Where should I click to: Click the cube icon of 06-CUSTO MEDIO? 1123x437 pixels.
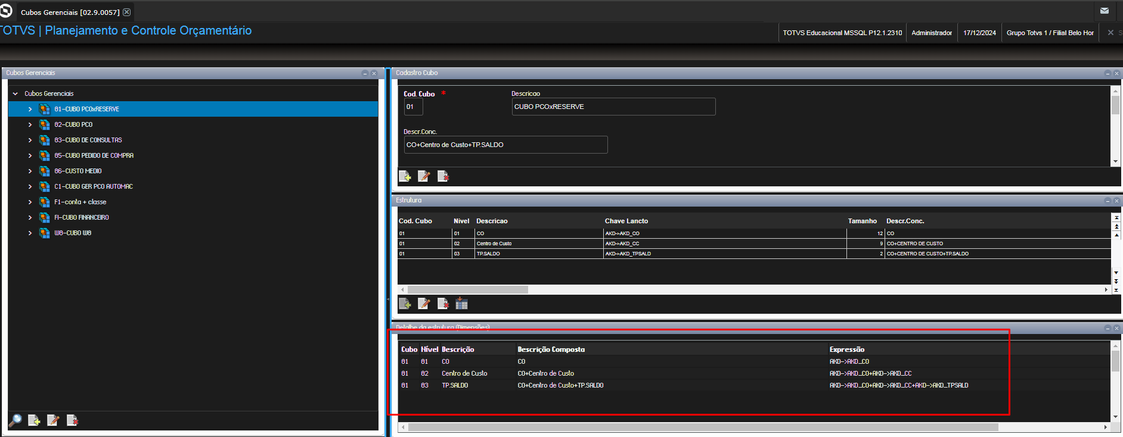pyautogui.click(x=45, y=171)
